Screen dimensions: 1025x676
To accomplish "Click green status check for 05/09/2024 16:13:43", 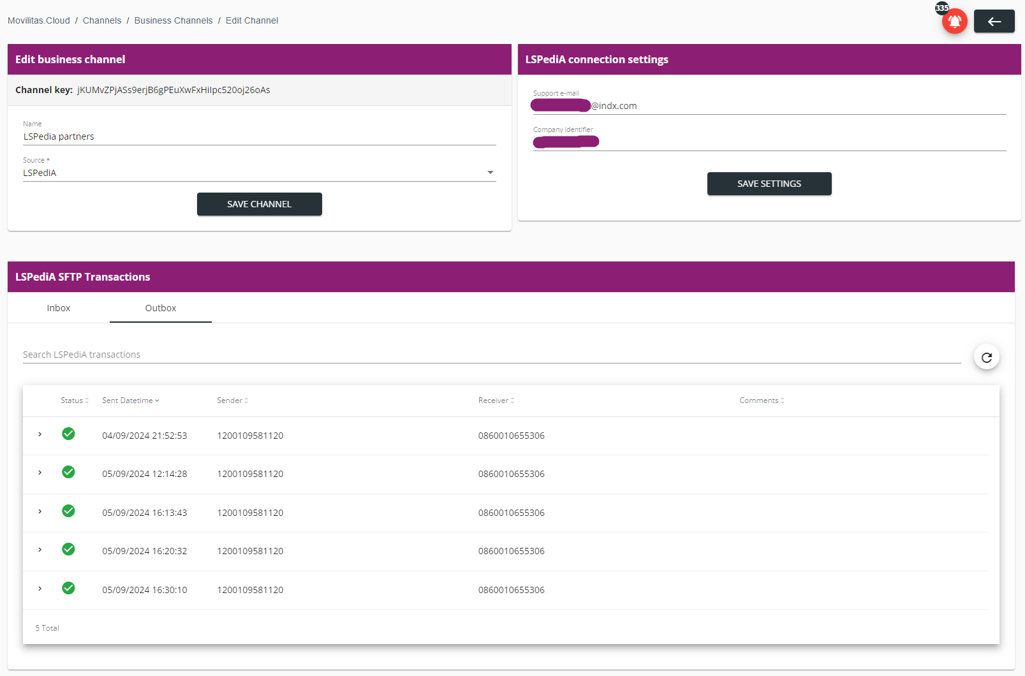I will (68, 511).
